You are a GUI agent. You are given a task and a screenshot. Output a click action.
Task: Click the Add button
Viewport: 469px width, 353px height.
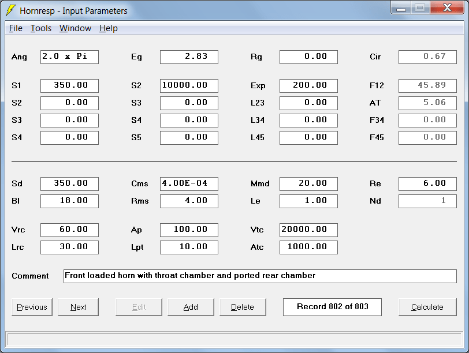(191, 307)
